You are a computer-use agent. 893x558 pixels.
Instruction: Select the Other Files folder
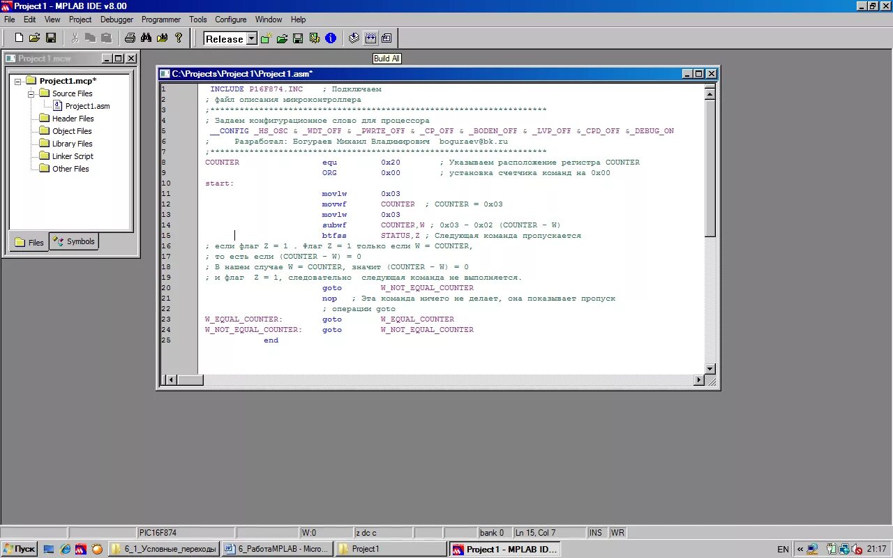[70, 169]
